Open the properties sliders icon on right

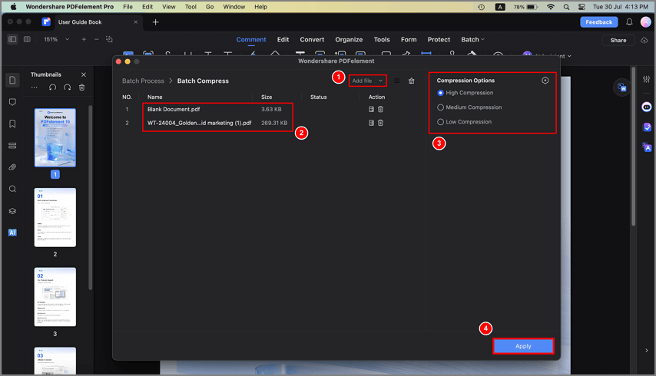point(646,79)
